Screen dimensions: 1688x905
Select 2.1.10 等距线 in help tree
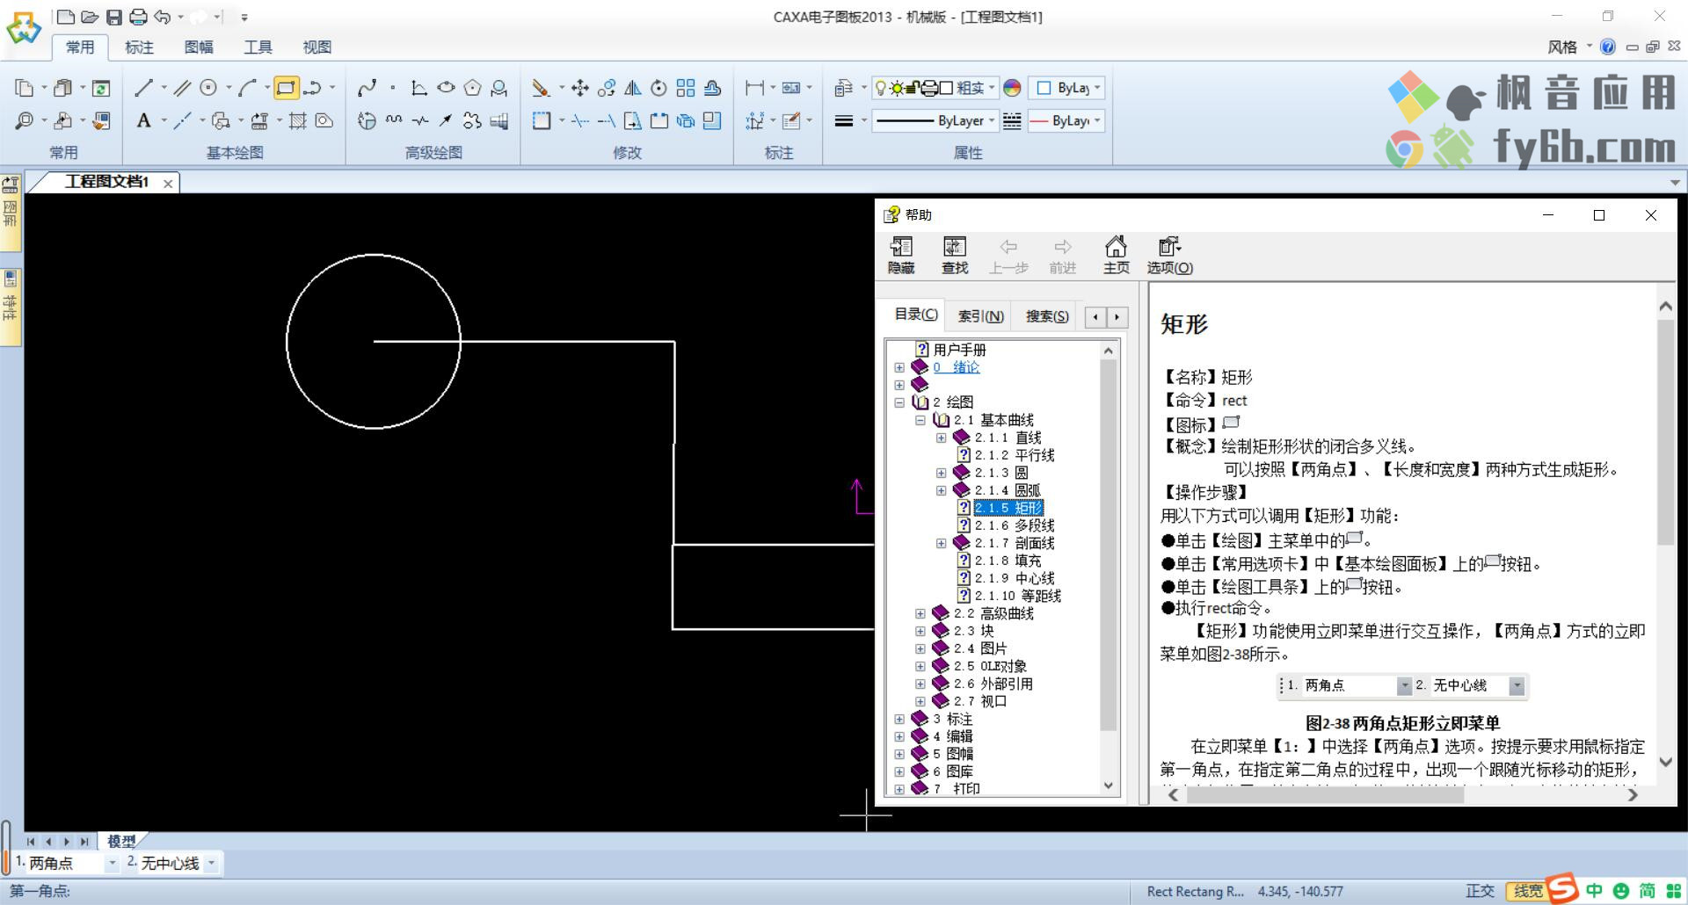click(1018, 596)
